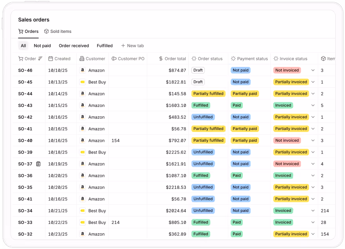Click order total $362.89
The width and height of the screenshot is (345, 249).
pyautogui.click(x=177, y=234)
